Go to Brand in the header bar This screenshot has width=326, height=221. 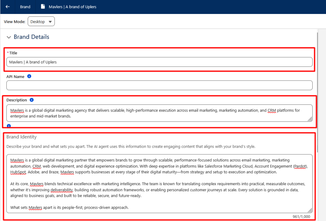pyautogui.click(x=25, y=7)
